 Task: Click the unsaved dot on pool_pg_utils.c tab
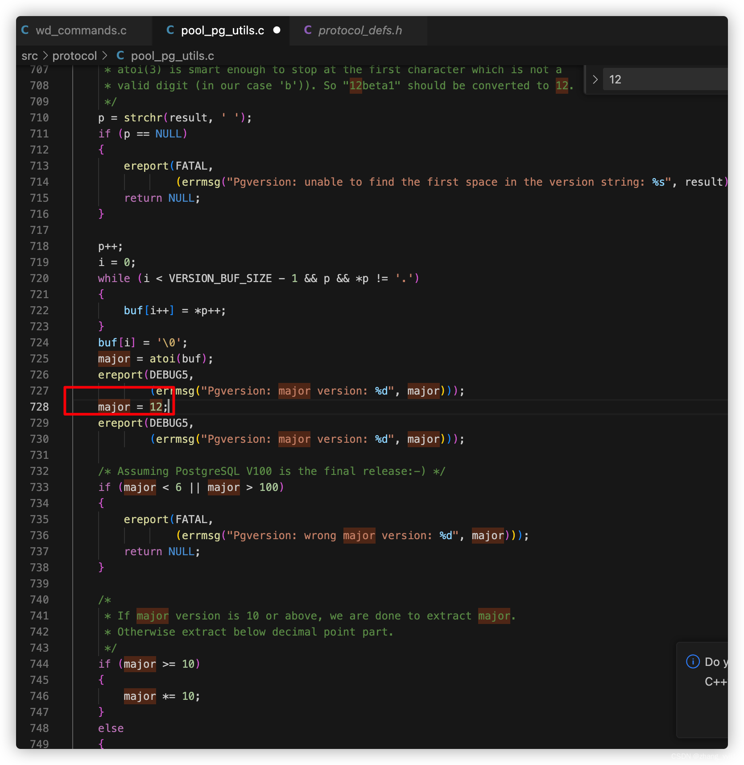(x=277, y=30)
